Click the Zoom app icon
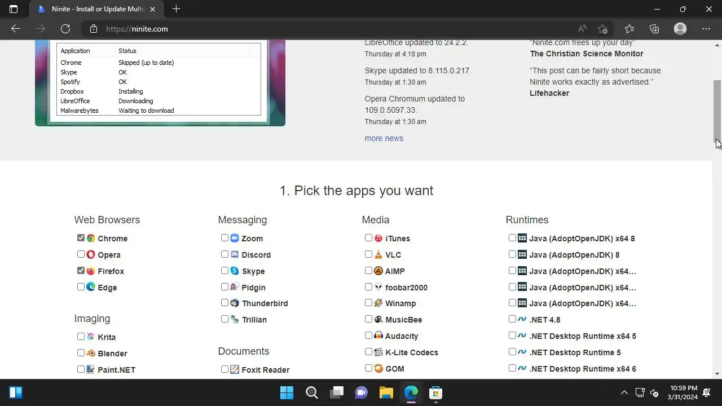The height and width of the screenshot is (406, 722). 235,238
